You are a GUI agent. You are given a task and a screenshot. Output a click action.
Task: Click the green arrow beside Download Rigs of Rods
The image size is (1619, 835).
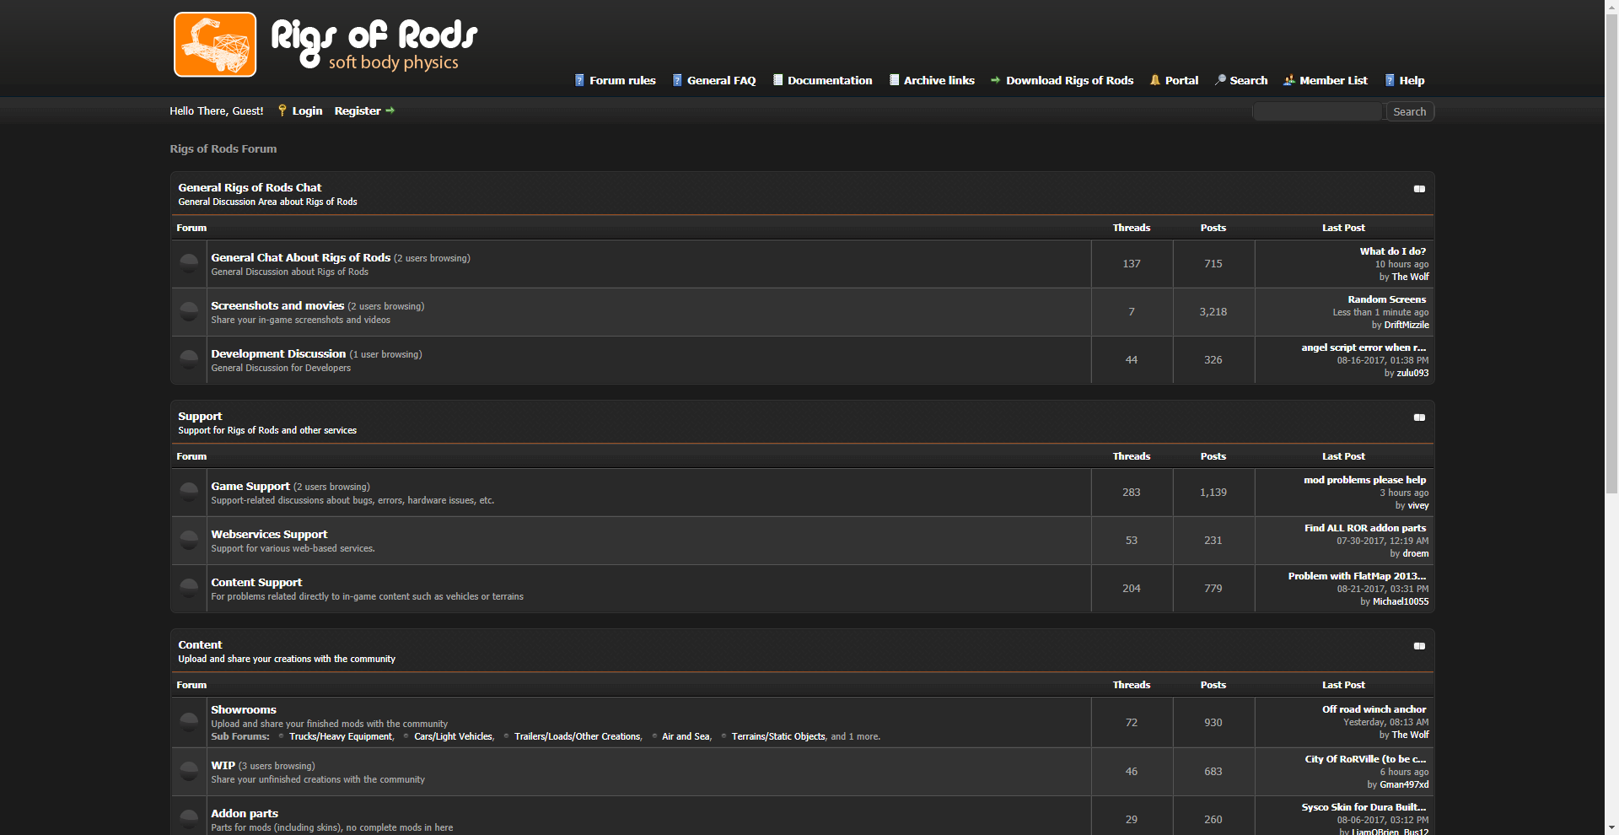996,80
